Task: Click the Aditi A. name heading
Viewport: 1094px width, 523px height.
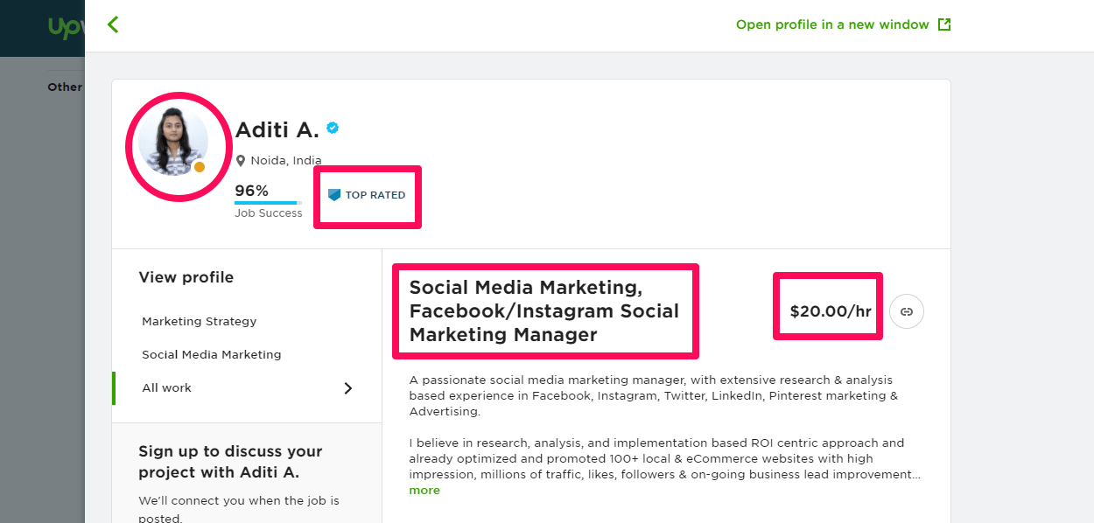Action: [277, 130]
